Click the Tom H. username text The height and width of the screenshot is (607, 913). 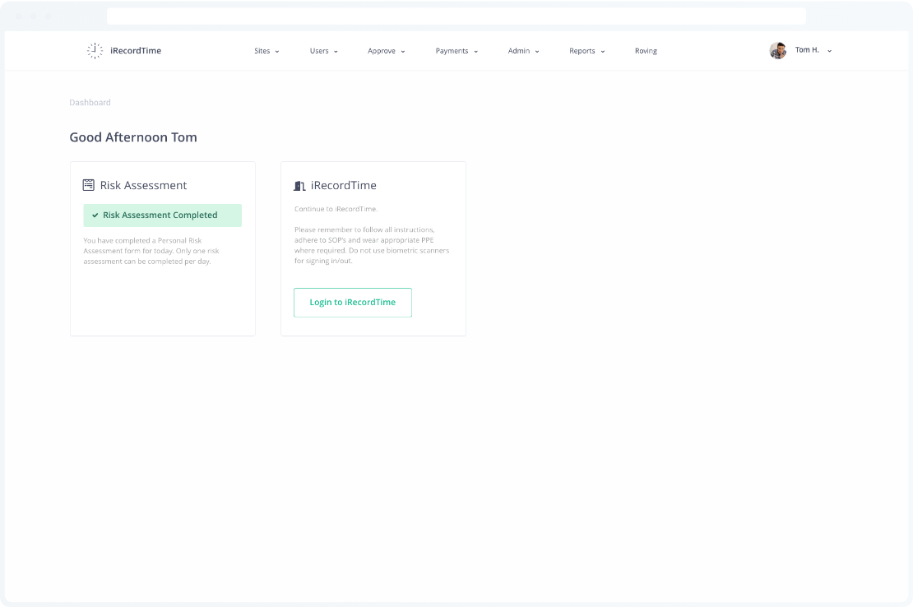pyautogui.click(x=807, y=50)
